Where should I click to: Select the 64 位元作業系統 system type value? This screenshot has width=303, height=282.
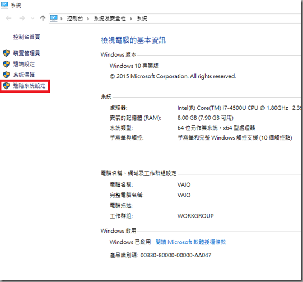pos(216,128)
